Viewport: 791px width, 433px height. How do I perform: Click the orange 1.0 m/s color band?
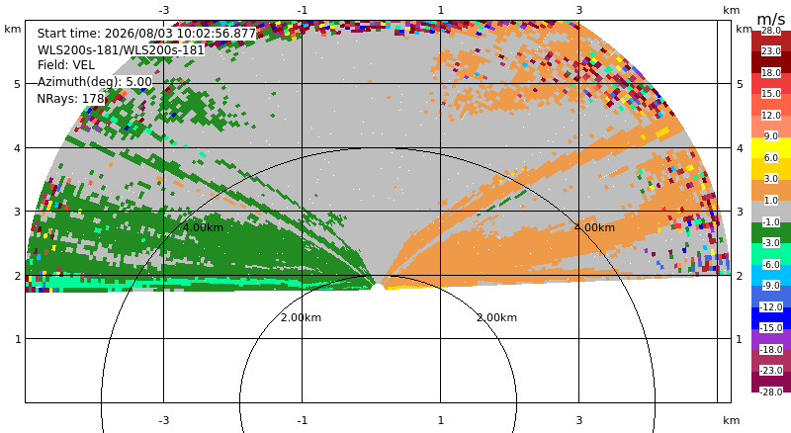coord(771,190)
